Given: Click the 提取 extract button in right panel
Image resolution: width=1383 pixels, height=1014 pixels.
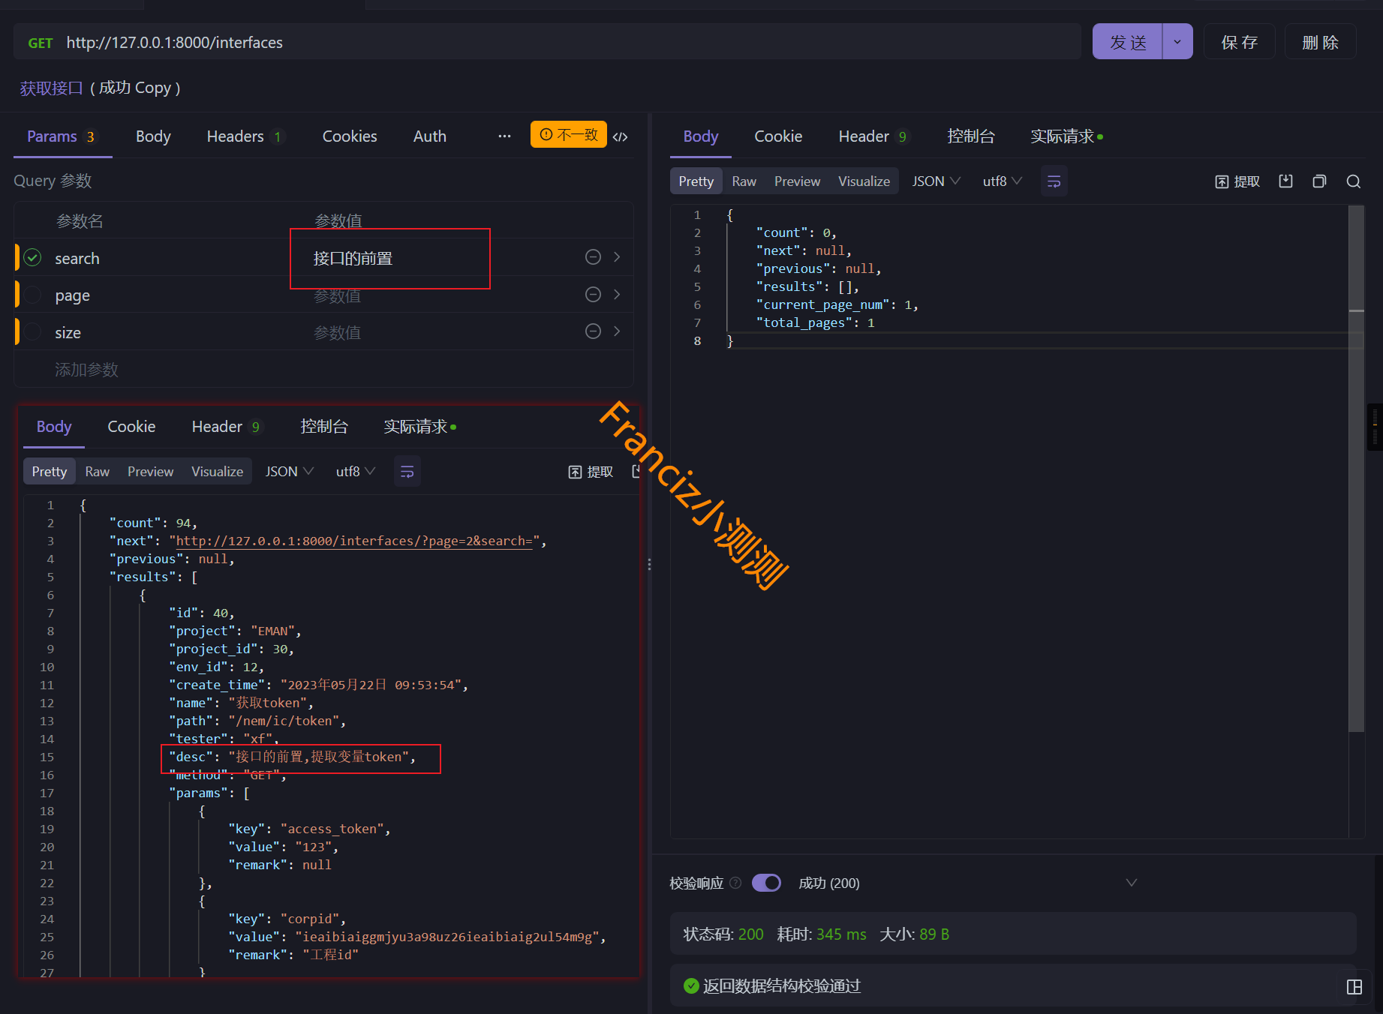Looking at the screenshot, I should 1237,181.
